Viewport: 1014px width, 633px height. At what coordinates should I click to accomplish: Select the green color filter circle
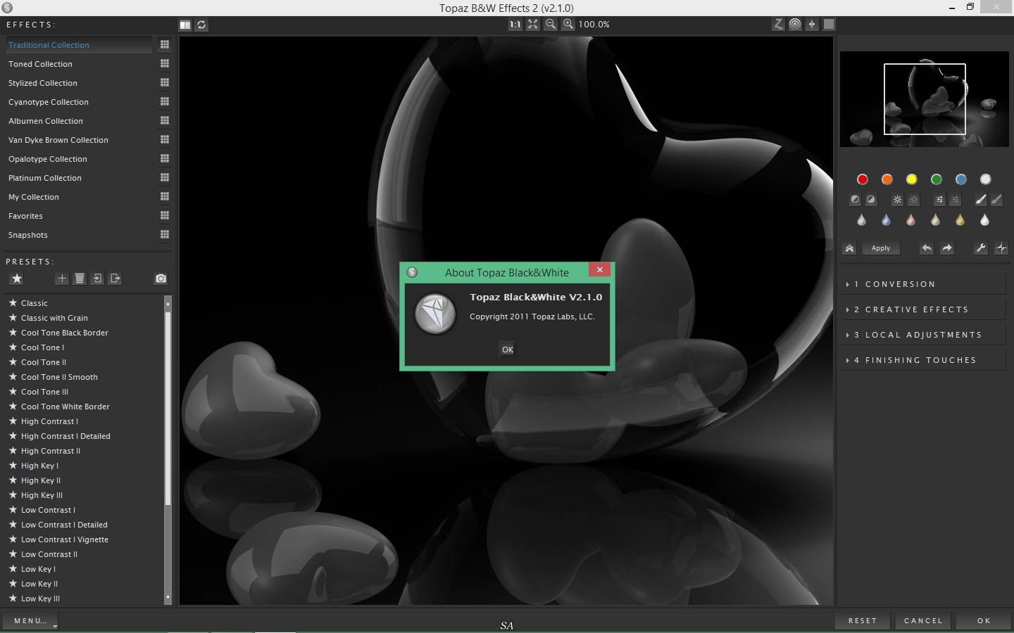tap(936, 179)
